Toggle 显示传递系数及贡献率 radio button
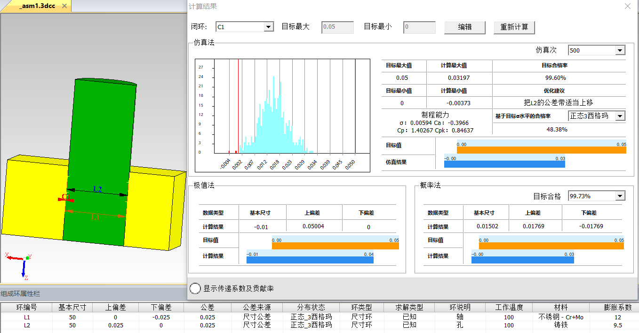Viewport: 639px width, 333px height. (195, 288)
